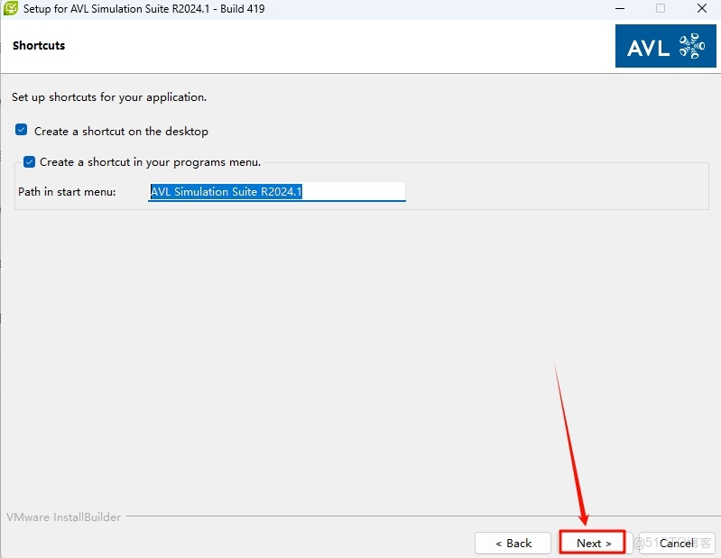This screenshot has height=558, width=721.
Task: Minimize the setup window
Action: (x=620, y=8)
